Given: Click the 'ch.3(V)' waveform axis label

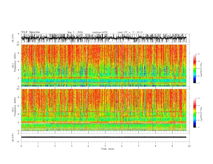Looking at the screenshot, I should [13, 137].
